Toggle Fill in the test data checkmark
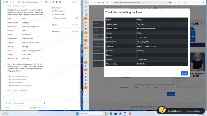The image size is (207, 116). coord(10,82)
